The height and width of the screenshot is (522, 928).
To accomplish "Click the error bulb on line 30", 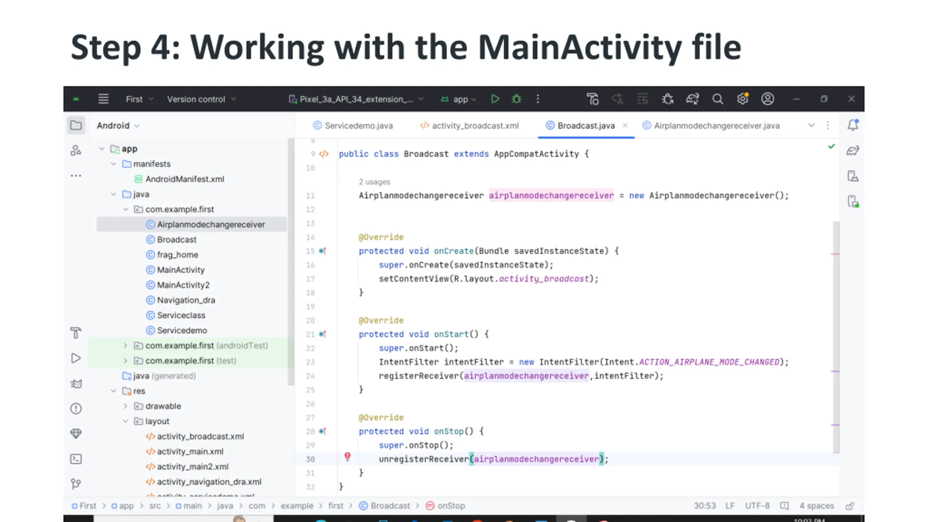I will 347,456.
